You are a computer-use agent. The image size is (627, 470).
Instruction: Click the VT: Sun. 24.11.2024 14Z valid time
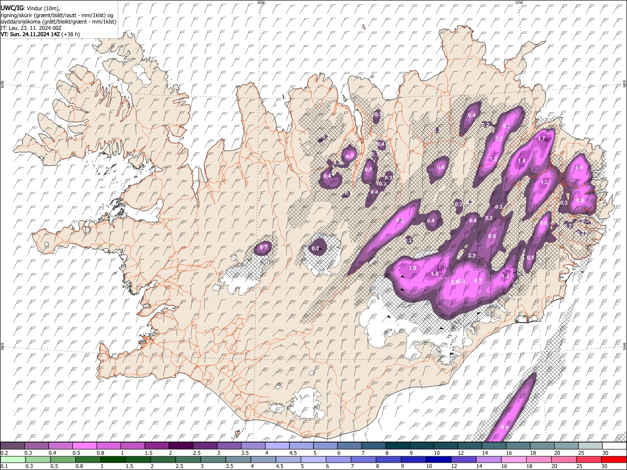[40, 34]
